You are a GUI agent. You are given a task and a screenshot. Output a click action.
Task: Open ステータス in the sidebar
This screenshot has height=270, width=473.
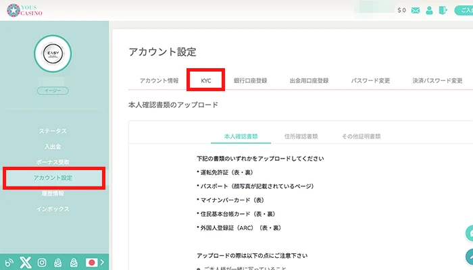(53, 131)
